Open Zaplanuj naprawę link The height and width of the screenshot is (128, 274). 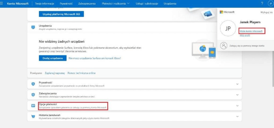click(55, 73)
